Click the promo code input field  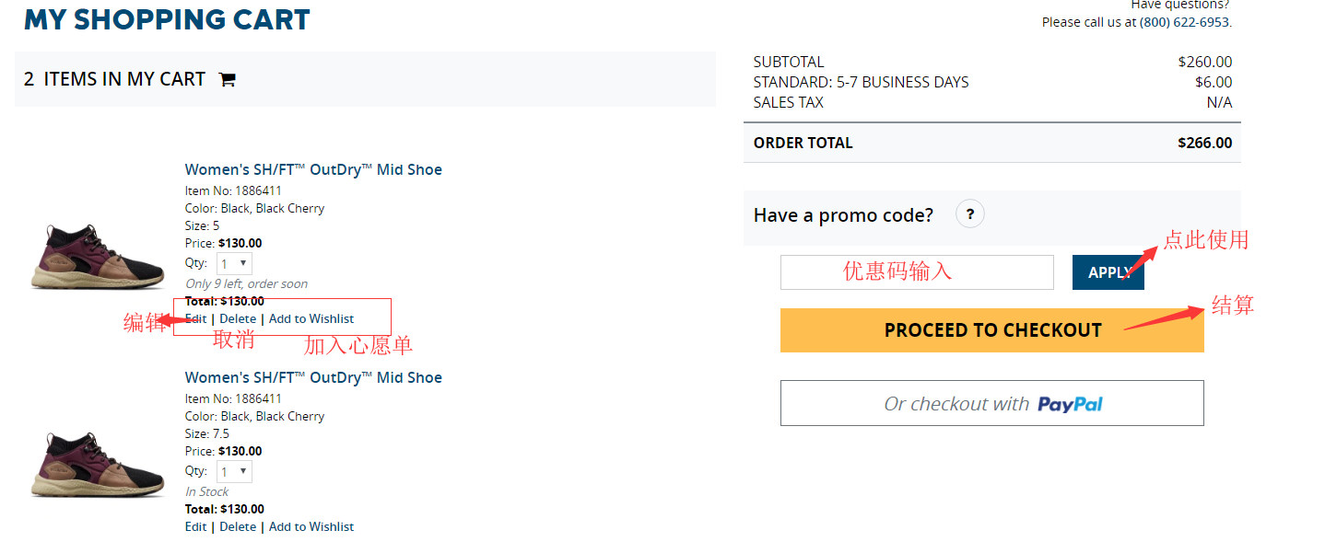click(x=916, y=272)
